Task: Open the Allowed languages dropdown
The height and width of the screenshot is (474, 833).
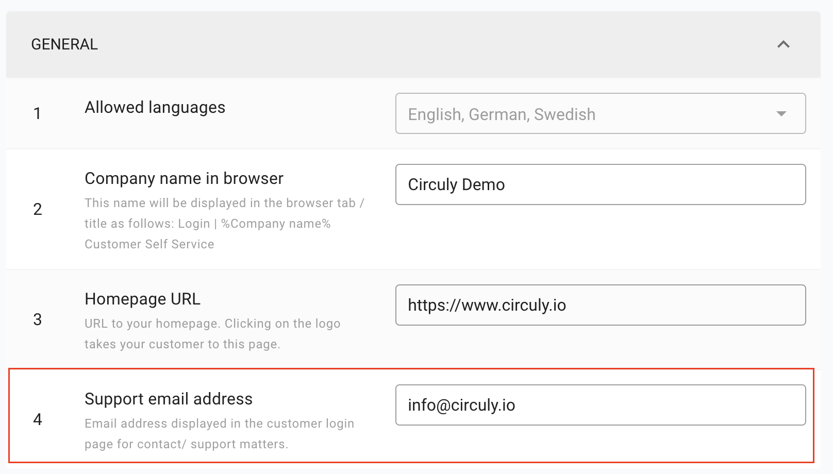Action: [601, 113]
